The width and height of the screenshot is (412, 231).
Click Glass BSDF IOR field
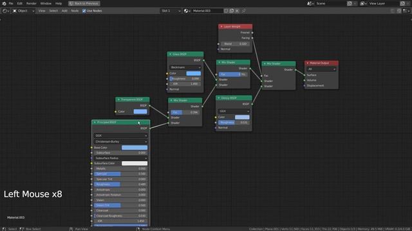(185, 84)
